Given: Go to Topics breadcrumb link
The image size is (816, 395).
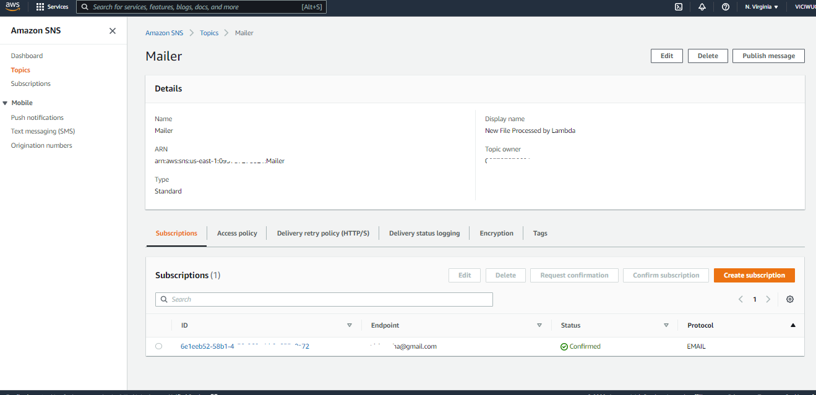Looking at the screenshot, I should [x=209, y=33].
